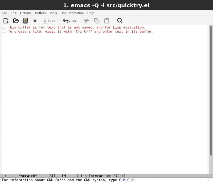Click the ElDoc minor mode indicator

coord(118,176)
